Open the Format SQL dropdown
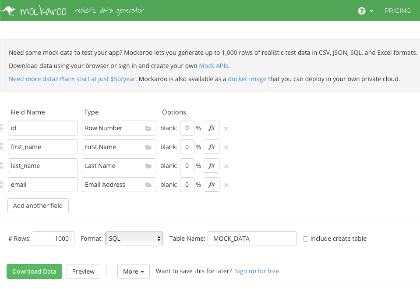 pos(134,239)
